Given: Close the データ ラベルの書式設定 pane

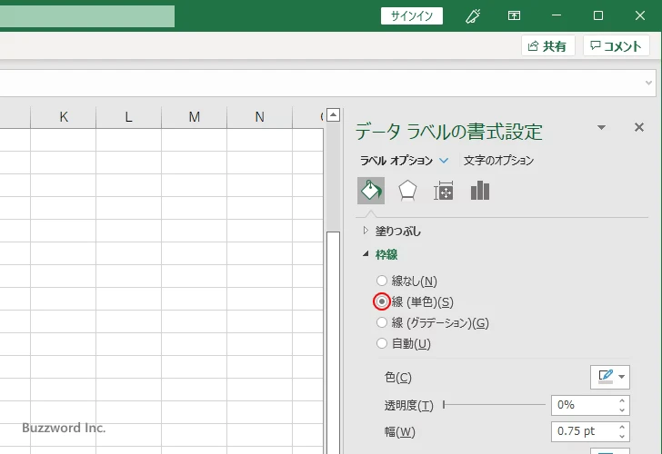Looking at the screenshot, I should coord(639,127).
